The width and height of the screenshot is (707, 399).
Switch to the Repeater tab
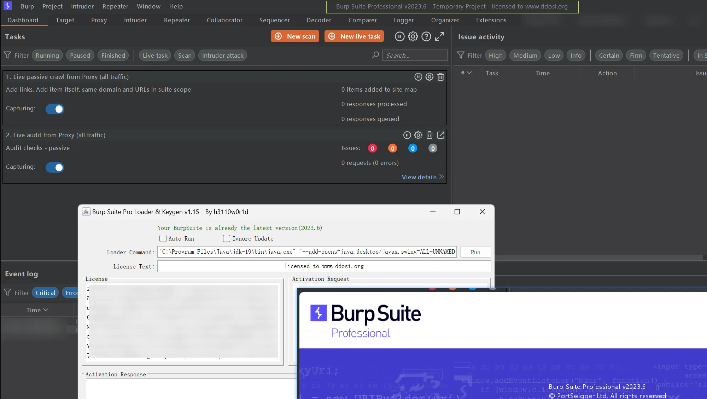click(177, 20)
